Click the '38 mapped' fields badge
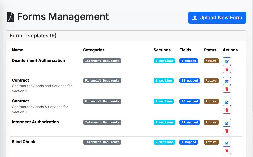This screenshot has height=157, width=253. [190, 80]
